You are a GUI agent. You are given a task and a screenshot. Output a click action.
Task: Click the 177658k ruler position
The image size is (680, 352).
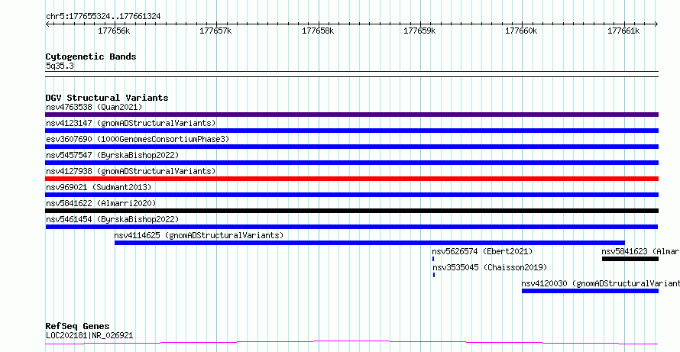point(319,31)
